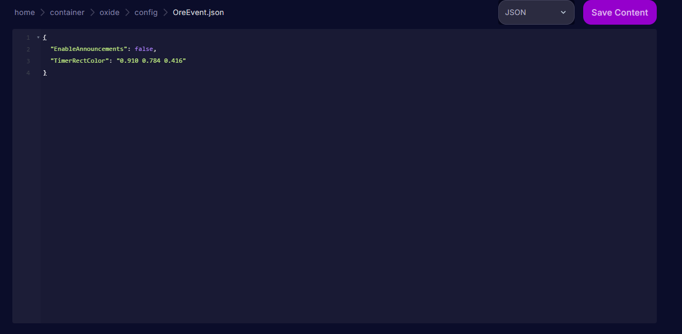This screenshot has width=682, height=334.
Task: Select line number 2 in the gutter
Action: (28, 49)
